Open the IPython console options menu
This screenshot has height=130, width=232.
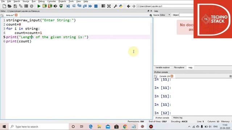pyautogui.click(x=231, y=76)
